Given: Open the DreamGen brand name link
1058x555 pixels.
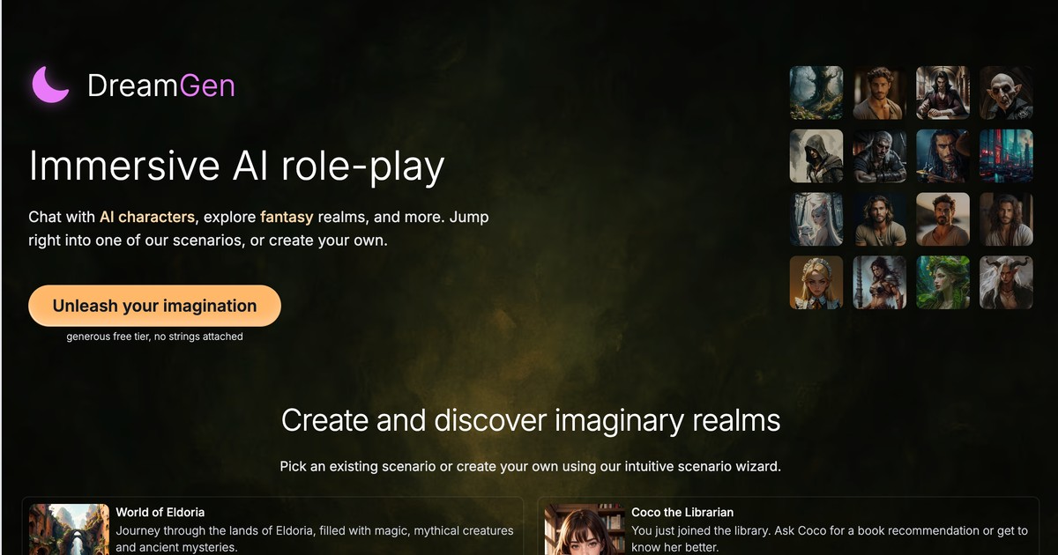Looking at the screenshot, I should point(161,85).
